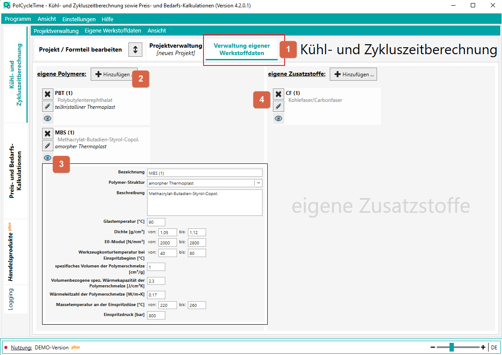Screen dimensions: 502x355
Task: Show CF (1) details via eye icon
Action: click(x=279, y=118)
